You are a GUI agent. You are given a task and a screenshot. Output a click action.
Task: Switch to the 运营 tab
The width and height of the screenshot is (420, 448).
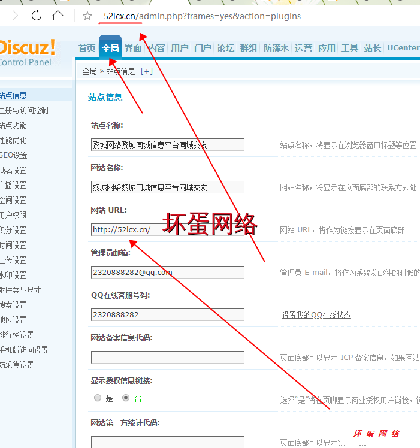point(303,48)
